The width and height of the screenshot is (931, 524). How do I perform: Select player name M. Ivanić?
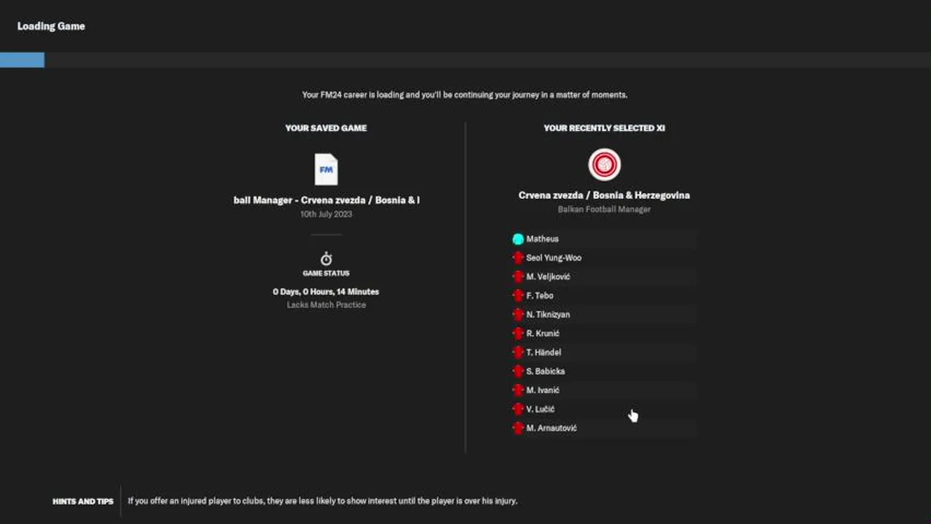click(543, 390)
